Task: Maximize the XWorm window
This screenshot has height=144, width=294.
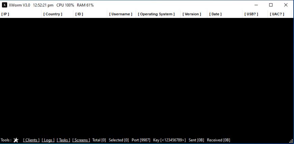Action: [271, 5]
